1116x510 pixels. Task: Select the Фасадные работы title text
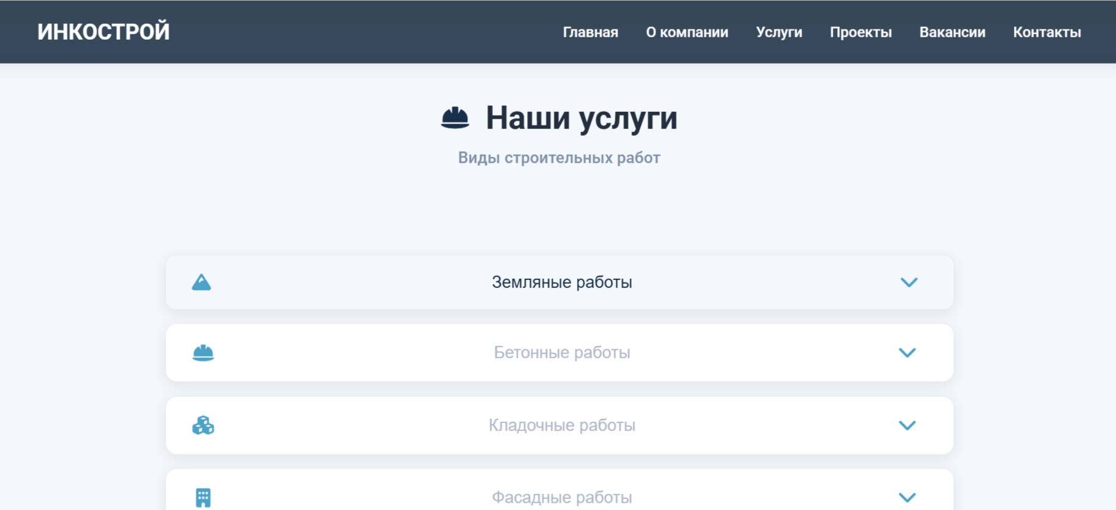point(562,498)
